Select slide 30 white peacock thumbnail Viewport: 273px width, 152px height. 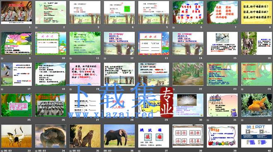[188, 105]
